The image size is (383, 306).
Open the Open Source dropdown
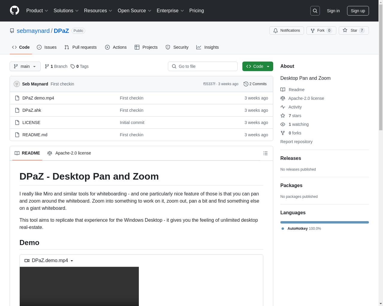(135, 10)
